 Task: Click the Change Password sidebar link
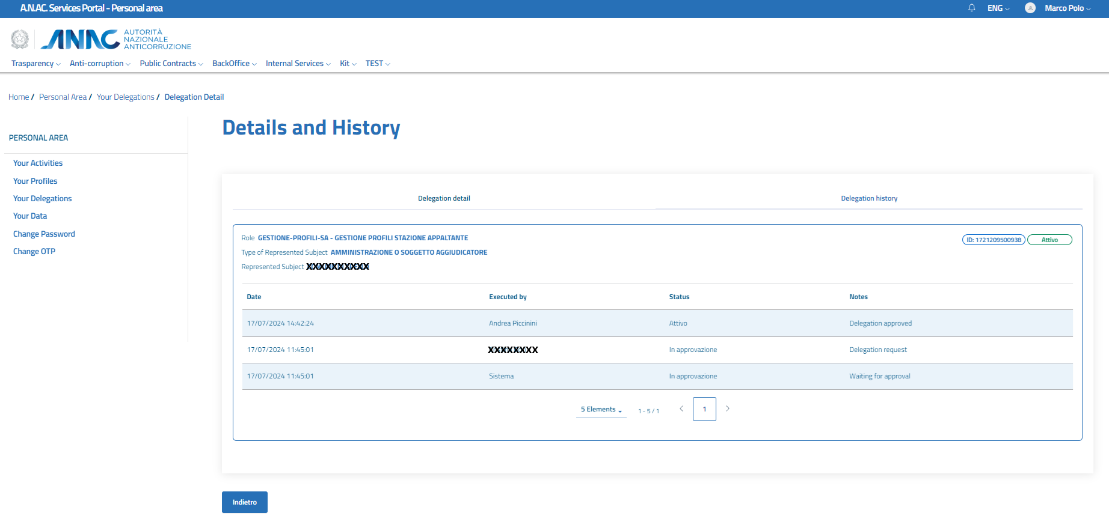point(44,234)
